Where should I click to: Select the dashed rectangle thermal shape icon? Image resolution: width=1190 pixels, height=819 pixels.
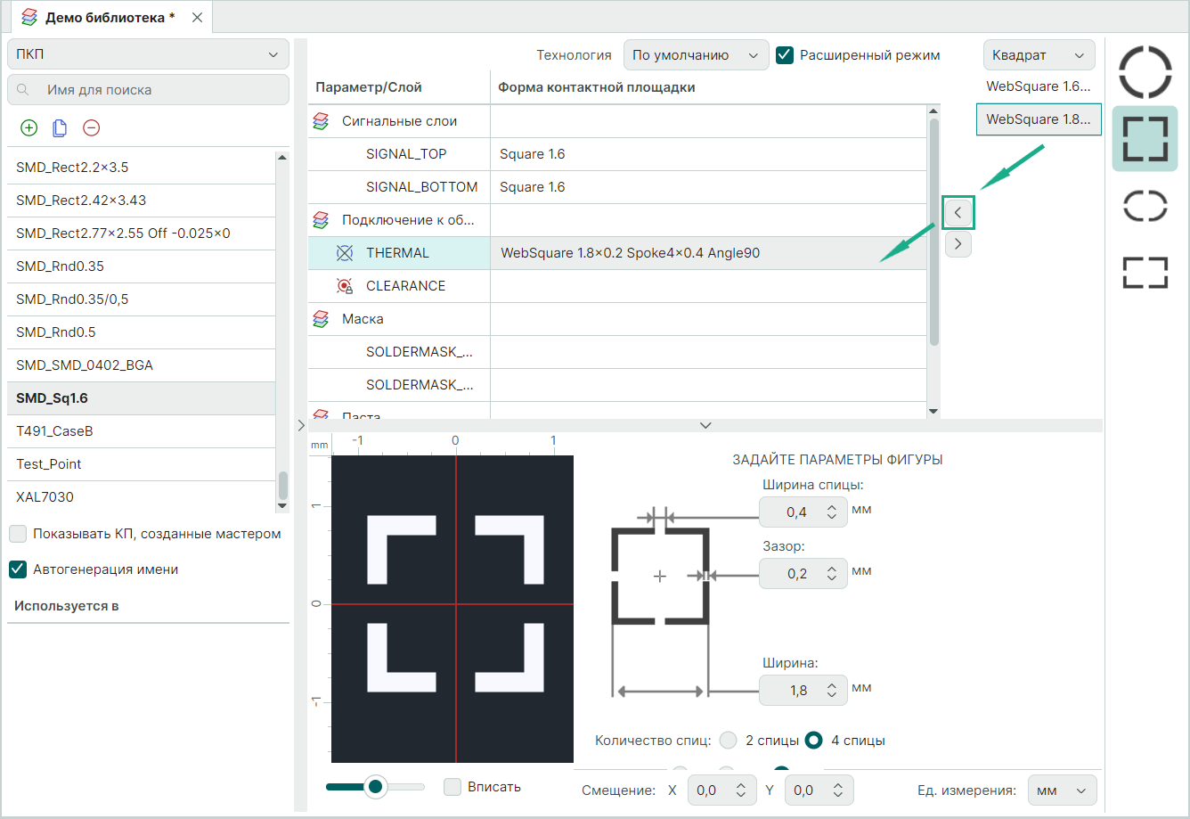[1145, 273]
